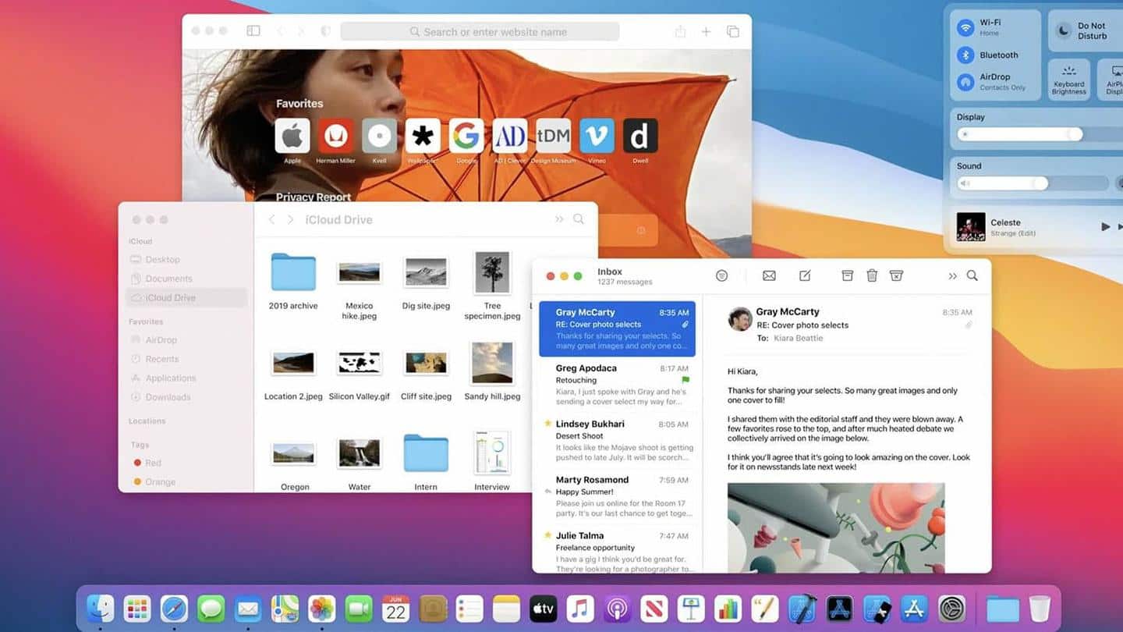This screenshot has width=1123, height=632.
Task: Expand the Finder toolbar overflow chevrons
Action: click(x=559, y=219)
